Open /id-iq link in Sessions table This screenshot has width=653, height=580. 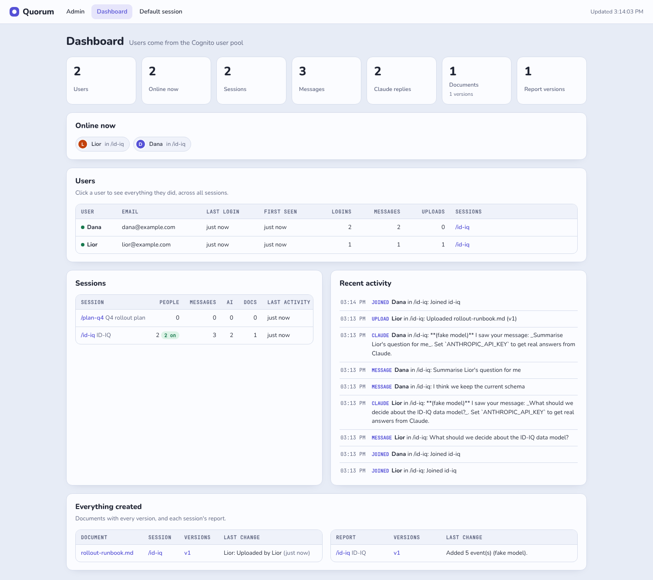click(x=88, y=335)
